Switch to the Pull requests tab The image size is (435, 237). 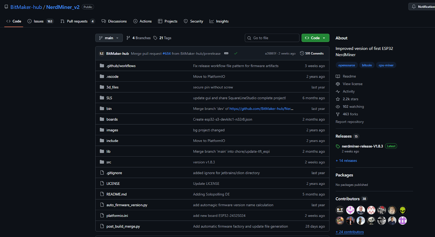77,21
